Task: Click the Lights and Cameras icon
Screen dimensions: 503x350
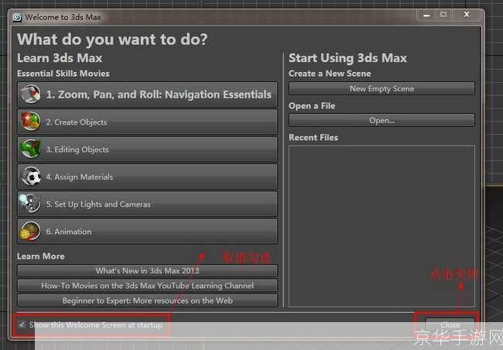Action: [30, 203]
